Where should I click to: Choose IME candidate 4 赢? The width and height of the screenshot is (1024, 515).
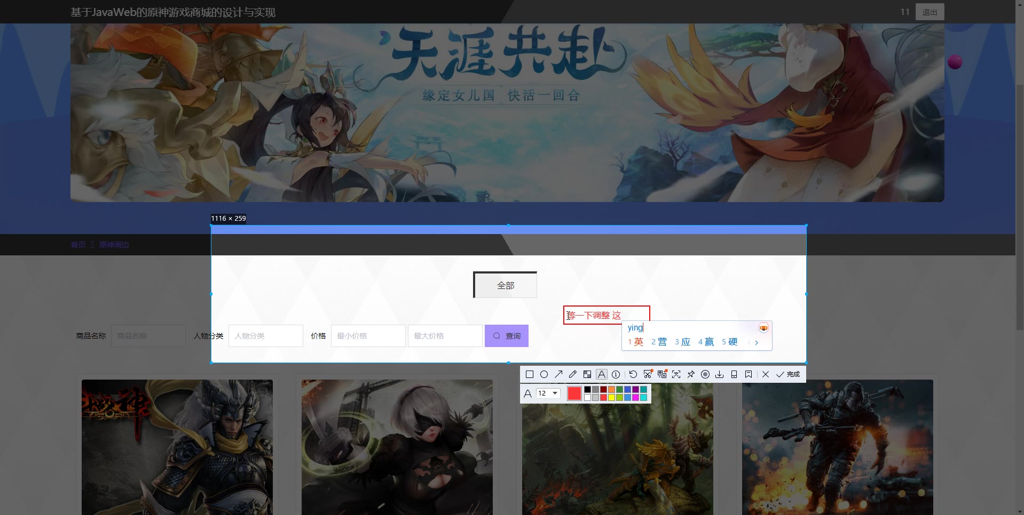706,342
